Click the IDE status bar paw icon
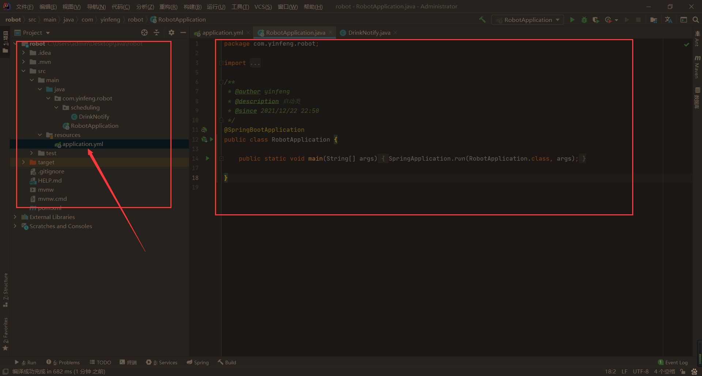Screen dimensions: 702x376 694,371
